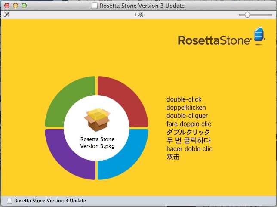Zoom the window with the green button
277x207 pixels.
point(24,6)
